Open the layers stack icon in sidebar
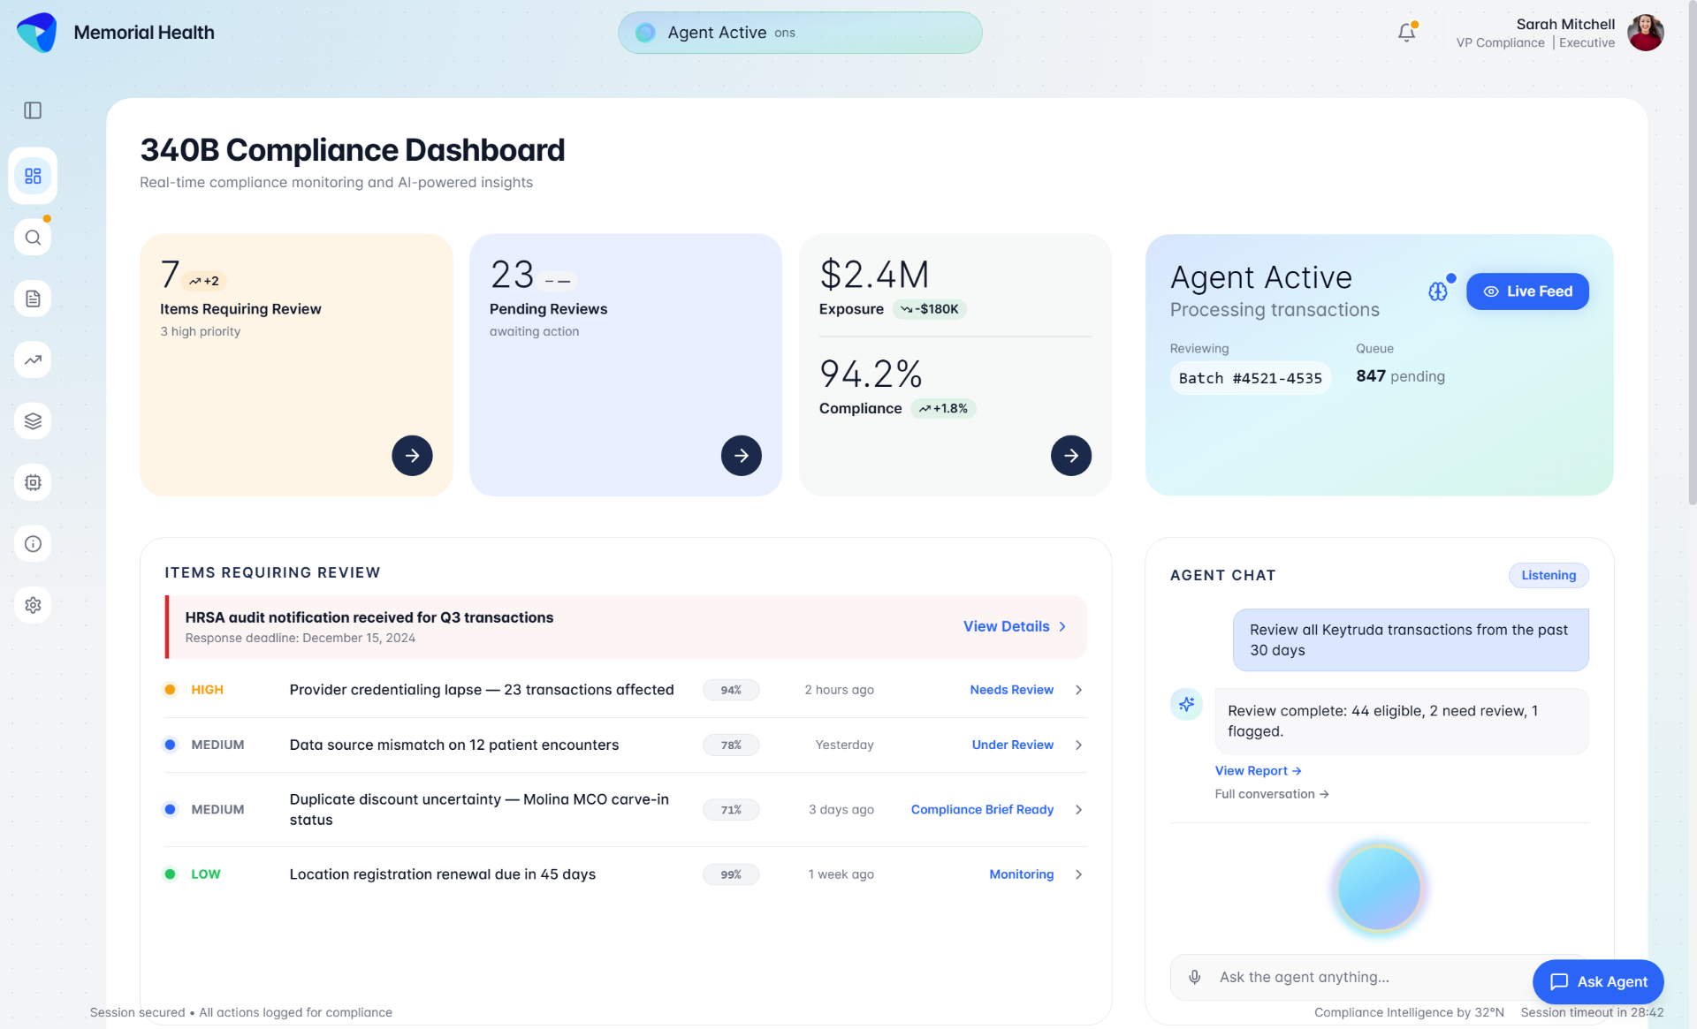 pyautogui.click(x=33, y=421)
